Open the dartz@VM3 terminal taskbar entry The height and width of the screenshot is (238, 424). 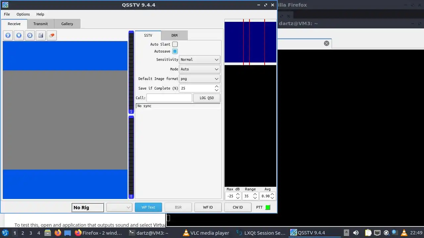pyautogui.click(x=153, y=233)
